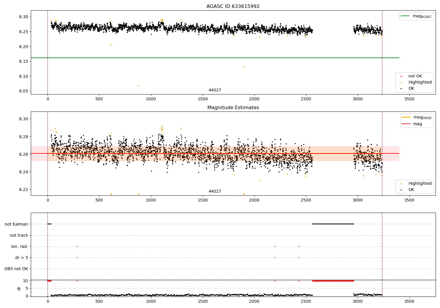Click the 3500 x-tick under the top plot
The image size is (440, 308).
coord(409,99)
